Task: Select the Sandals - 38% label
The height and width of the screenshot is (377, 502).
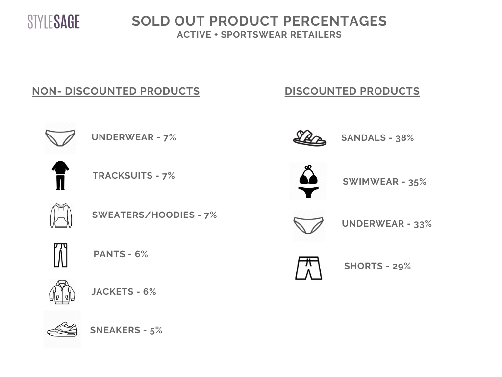Action: pos(377,138)
